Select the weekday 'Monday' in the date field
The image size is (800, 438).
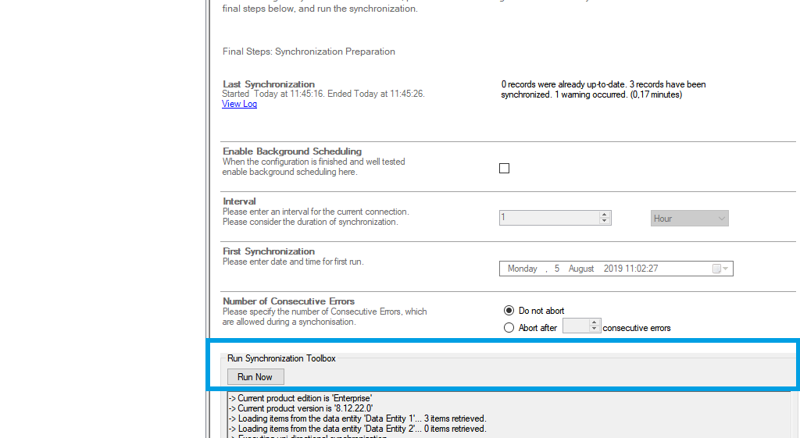[522, 269]
